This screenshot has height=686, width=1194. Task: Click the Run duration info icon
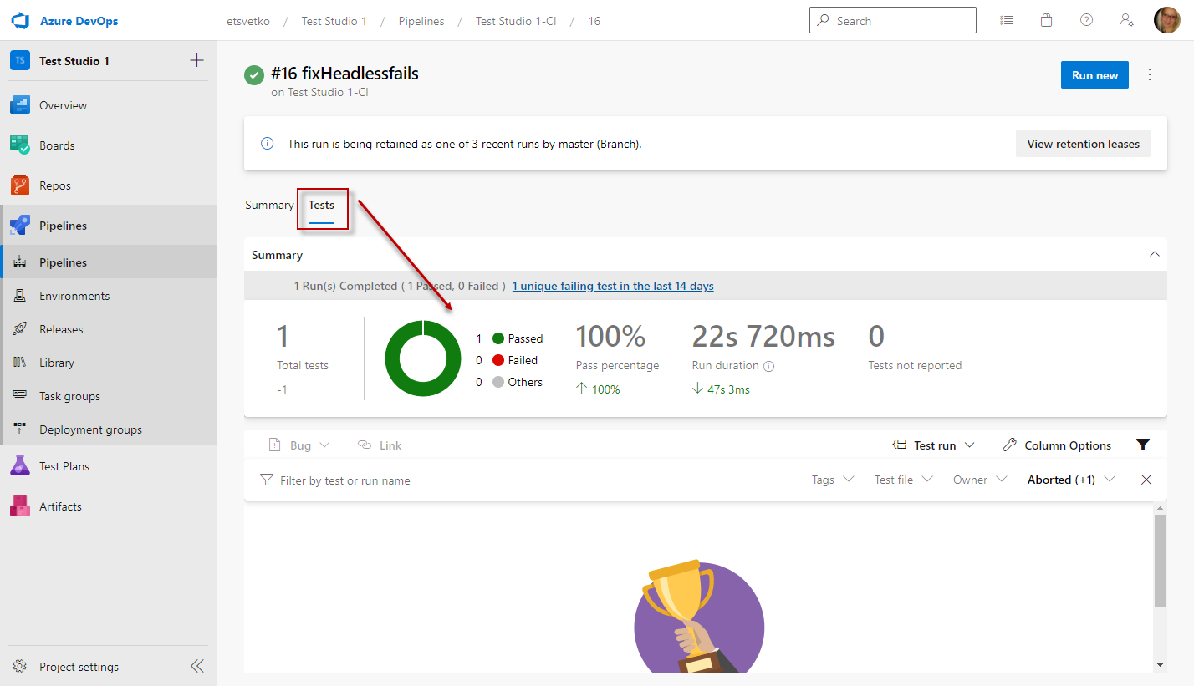coord(769,366)
